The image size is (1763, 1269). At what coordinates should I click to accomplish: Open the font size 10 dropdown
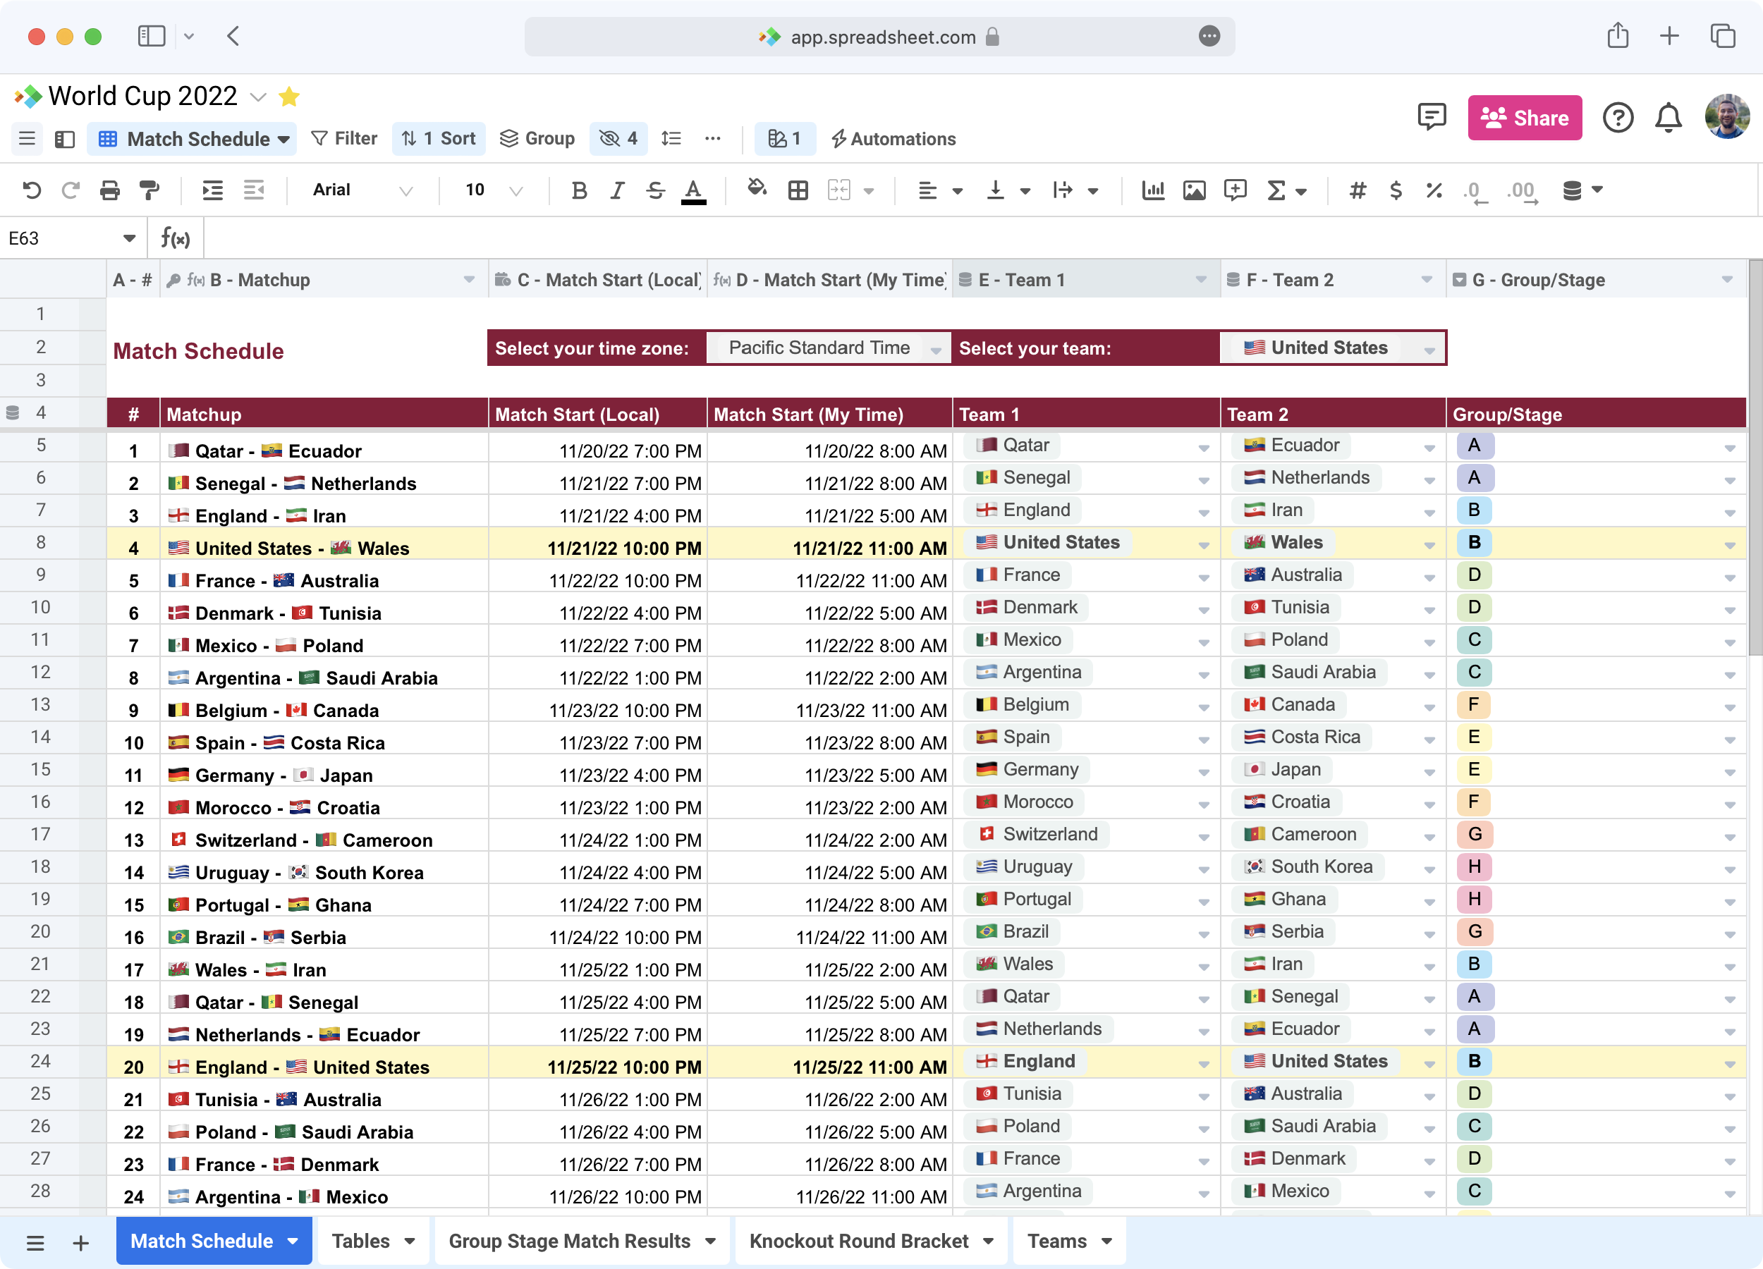(x=494, y=190)
